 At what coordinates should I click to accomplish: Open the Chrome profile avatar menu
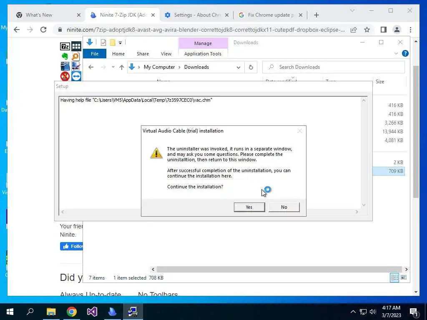pyautogui.click(x=397, y=30)
